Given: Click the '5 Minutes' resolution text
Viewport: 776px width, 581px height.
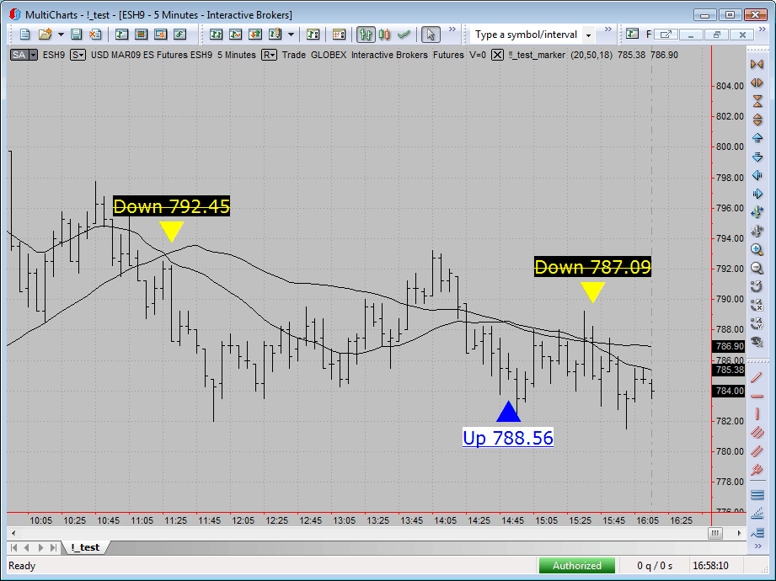Looking at the screenshot, I should [237, 55].
